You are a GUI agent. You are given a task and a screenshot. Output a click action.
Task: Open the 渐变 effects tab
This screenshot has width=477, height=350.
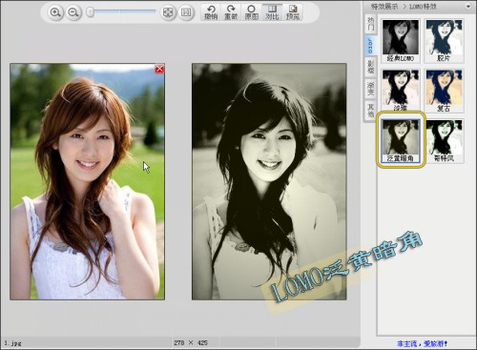coord(371,89)
